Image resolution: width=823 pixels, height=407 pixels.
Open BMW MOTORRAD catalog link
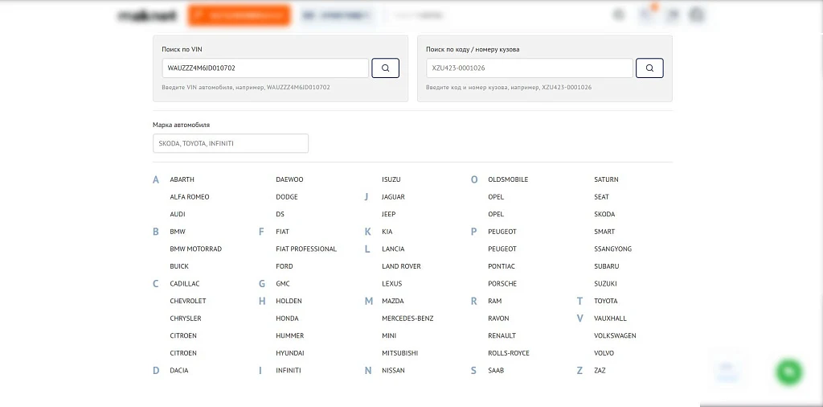[x=196, y=249]
